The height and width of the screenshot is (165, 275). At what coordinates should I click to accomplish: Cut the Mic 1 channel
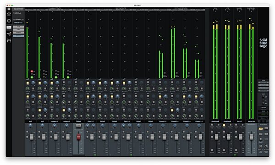27,137
